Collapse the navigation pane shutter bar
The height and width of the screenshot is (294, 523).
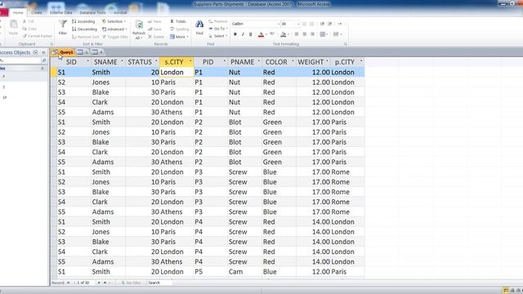[43, 52]
